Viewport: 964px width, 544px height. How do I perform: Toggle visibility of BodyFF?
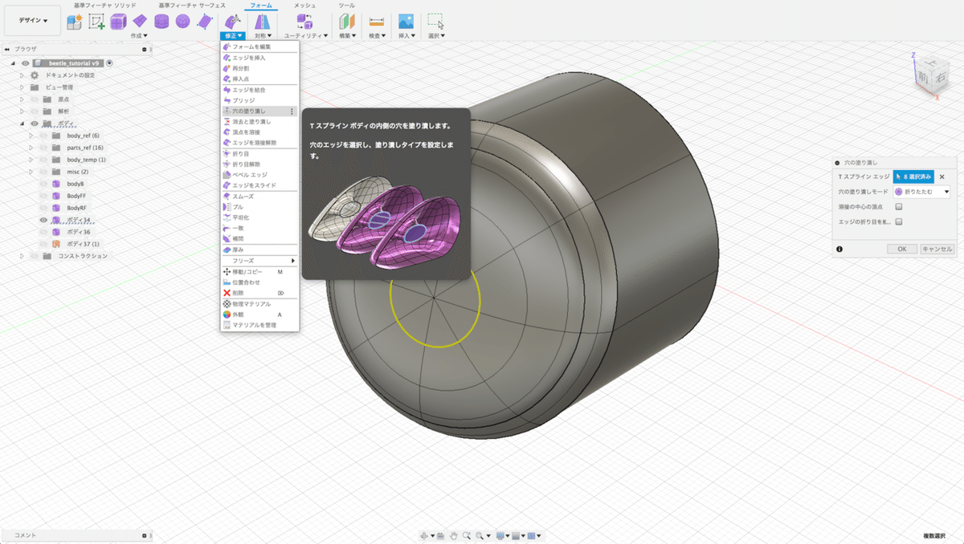[45, 196]
